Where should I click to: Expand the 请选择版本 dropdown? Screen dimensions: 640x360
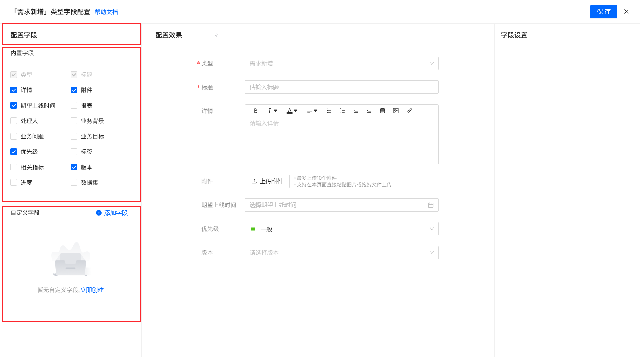tap(341, 253)
